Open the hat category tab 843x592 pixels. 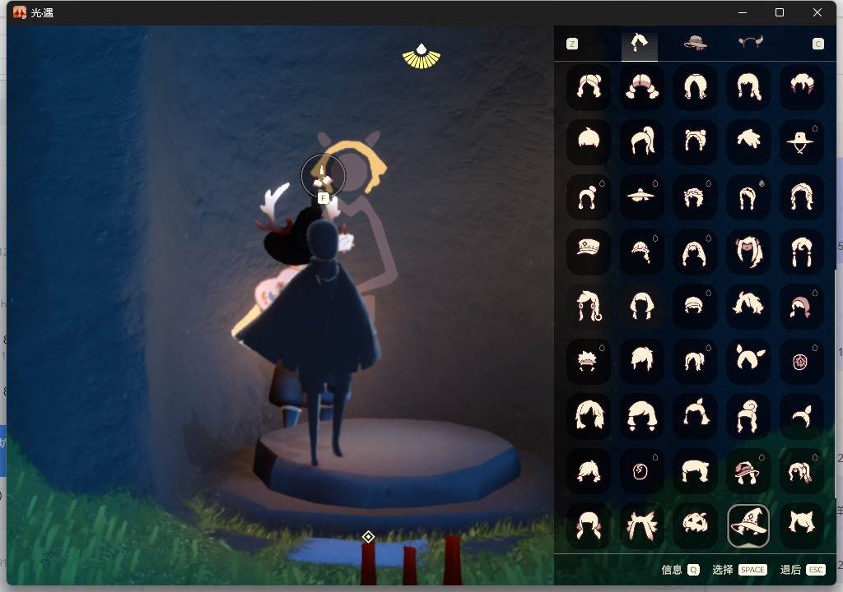click(x=695, y=43)
